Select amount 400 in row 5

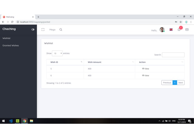pos(109,69)
